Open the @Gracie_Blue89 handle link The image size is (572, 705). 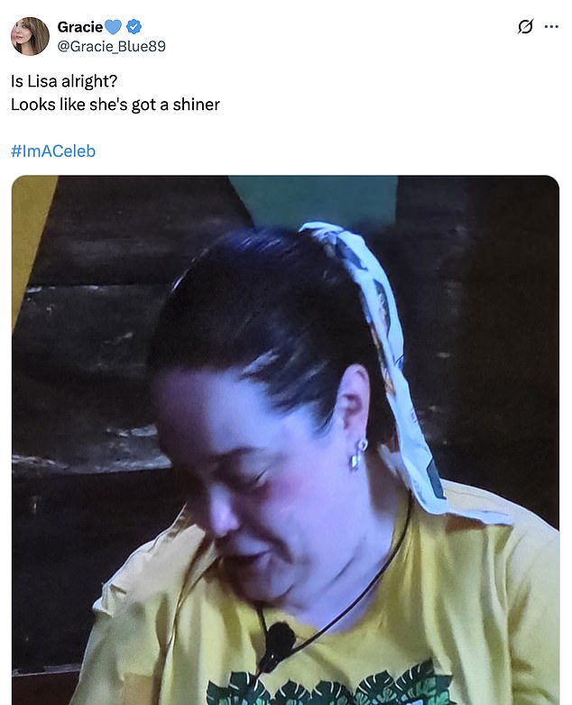(112, 46)
